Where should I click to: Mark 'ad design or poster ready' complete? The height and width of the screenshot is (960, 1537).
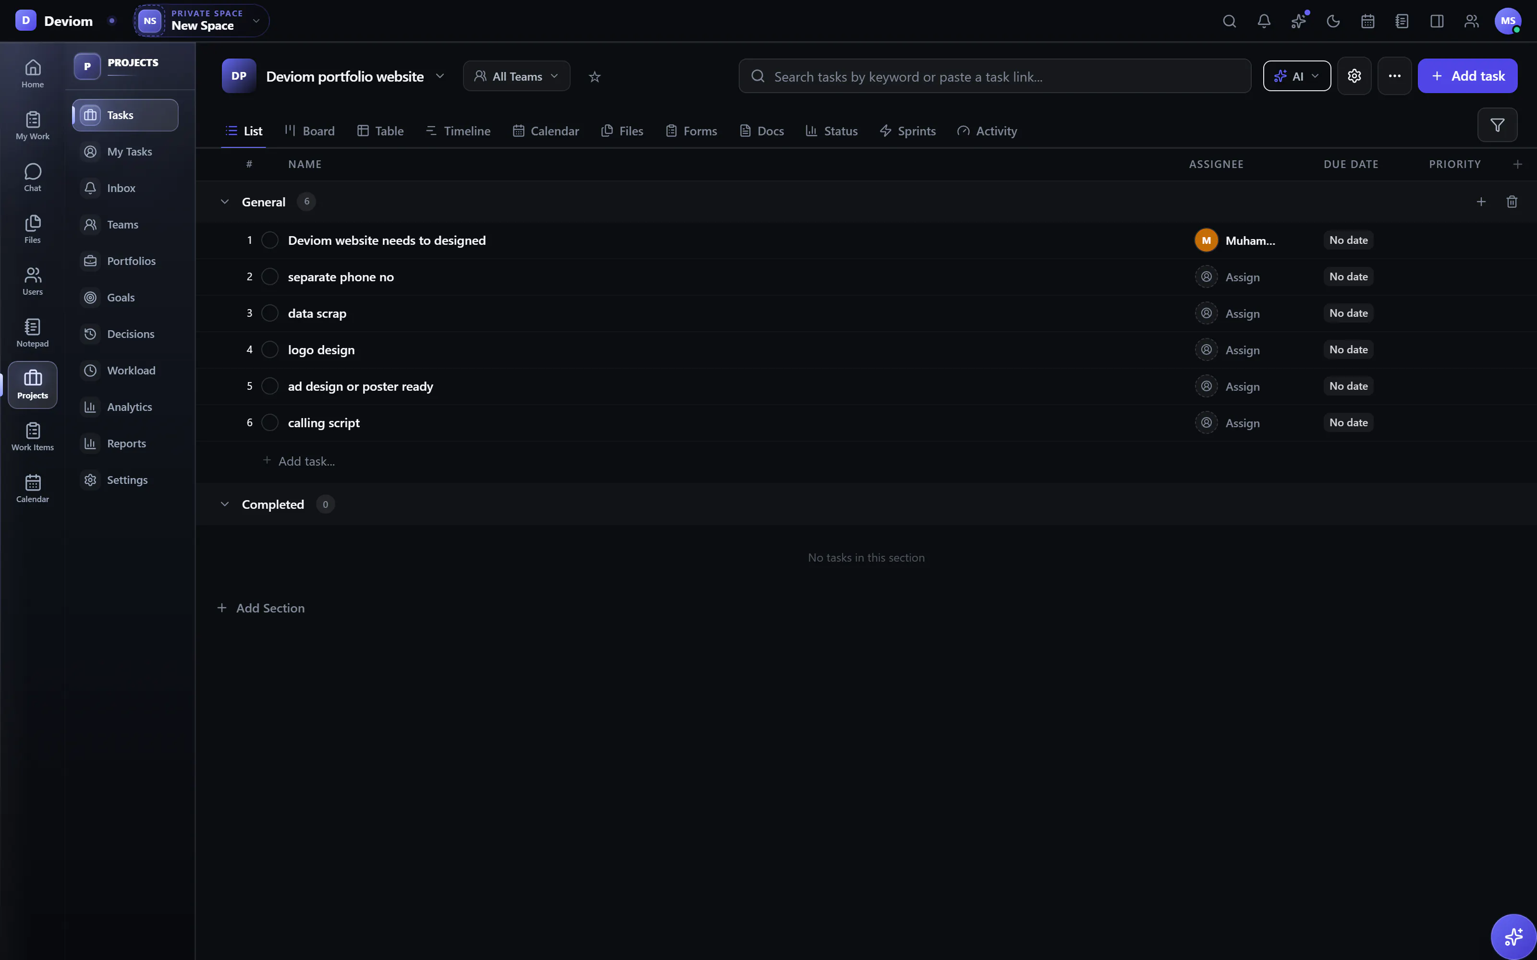(270, 386)
